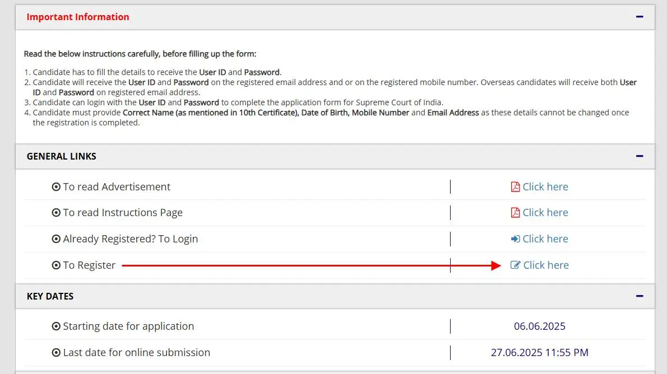Screen dimensions: 667x374
Task: Click the login arrow icon
Action: [515, 239]
